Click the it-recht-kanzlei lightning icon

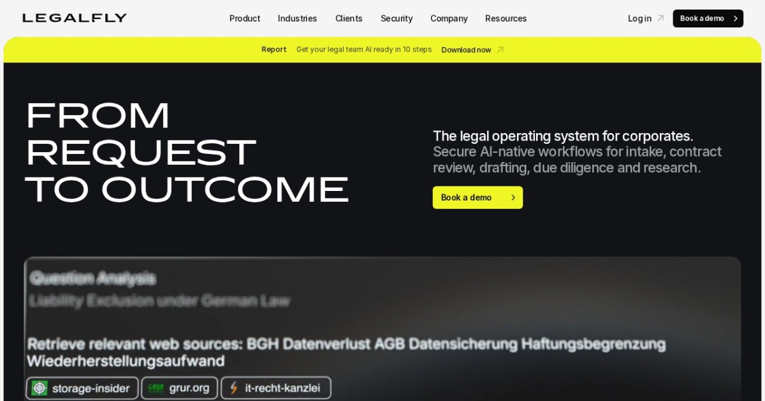pyautogui.click(x=234, y=388)
